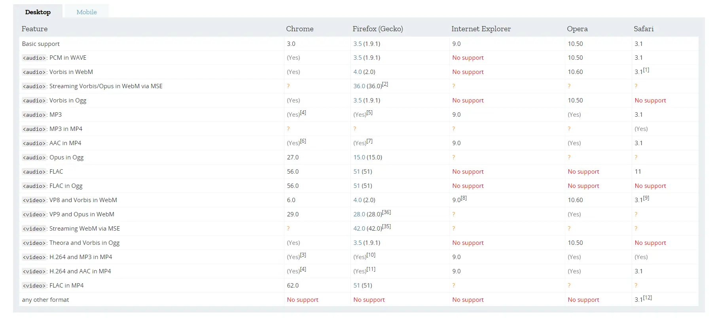Image resolution: width=716 pixels, height=318 pixels.
Task: Open Firefox 3.5 link in Basic support row
Action: (357, 44)
